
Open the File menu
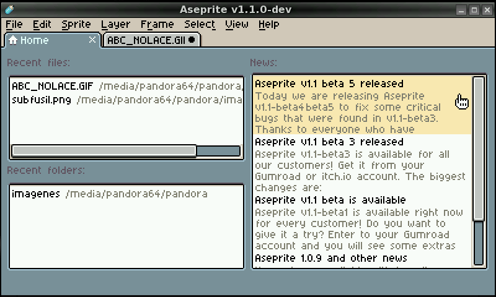[x=14, y=24]
